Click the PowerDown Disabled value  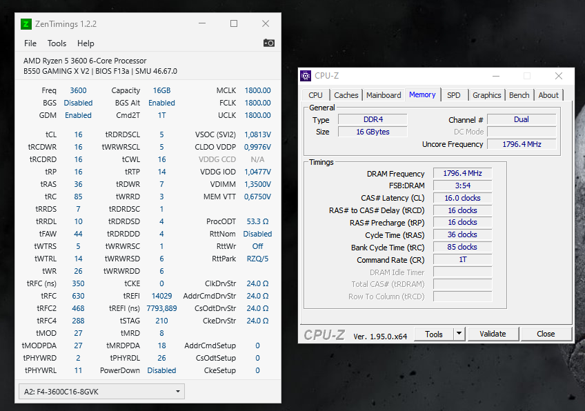pyautogui.click(x=161, y=370)
